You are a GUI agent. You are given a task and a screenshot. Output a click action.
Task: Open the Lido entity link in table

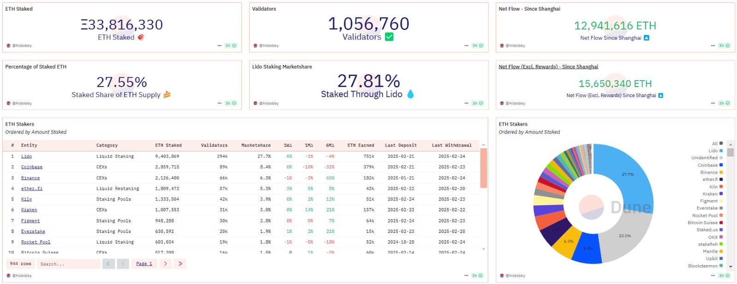point(26,156)
